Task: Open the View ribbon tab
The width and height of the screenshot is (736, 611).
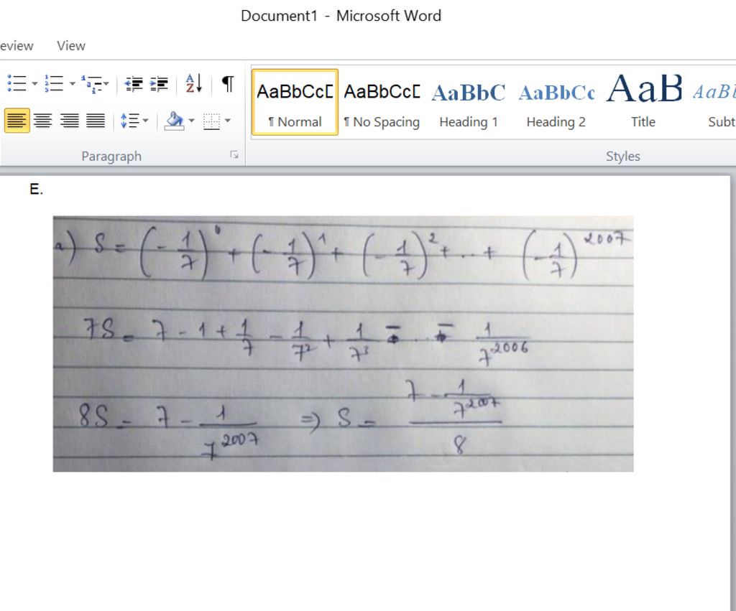Action: 71,45
